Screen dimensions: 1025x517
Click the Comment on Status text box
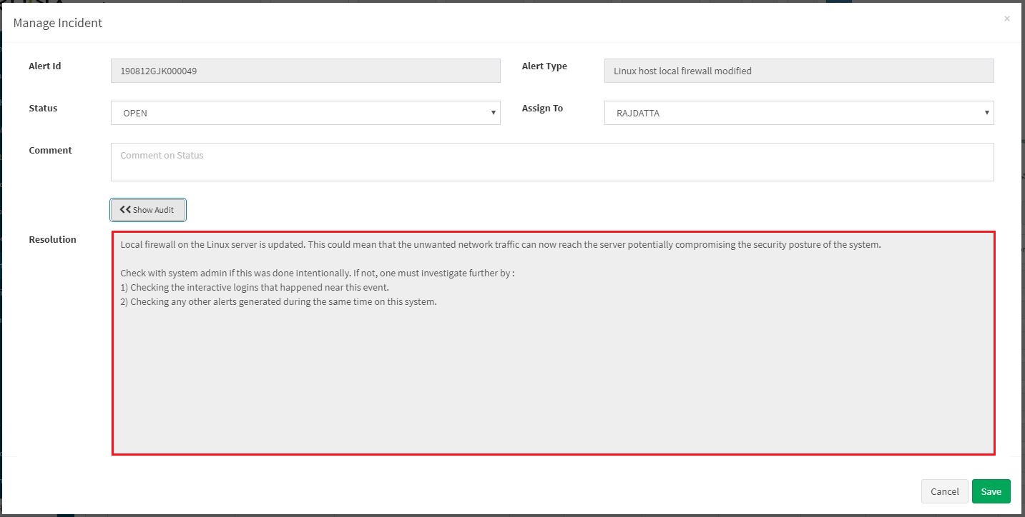[552, 162]
